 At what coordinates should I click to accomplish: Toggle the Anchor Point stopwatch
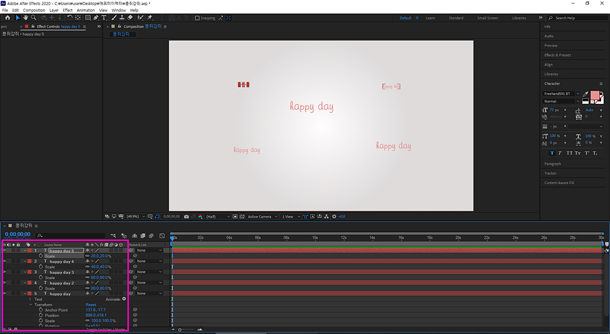click(41, 310)
